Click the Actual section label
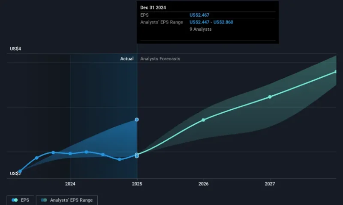The image size is (343, 205). [126, 59]
